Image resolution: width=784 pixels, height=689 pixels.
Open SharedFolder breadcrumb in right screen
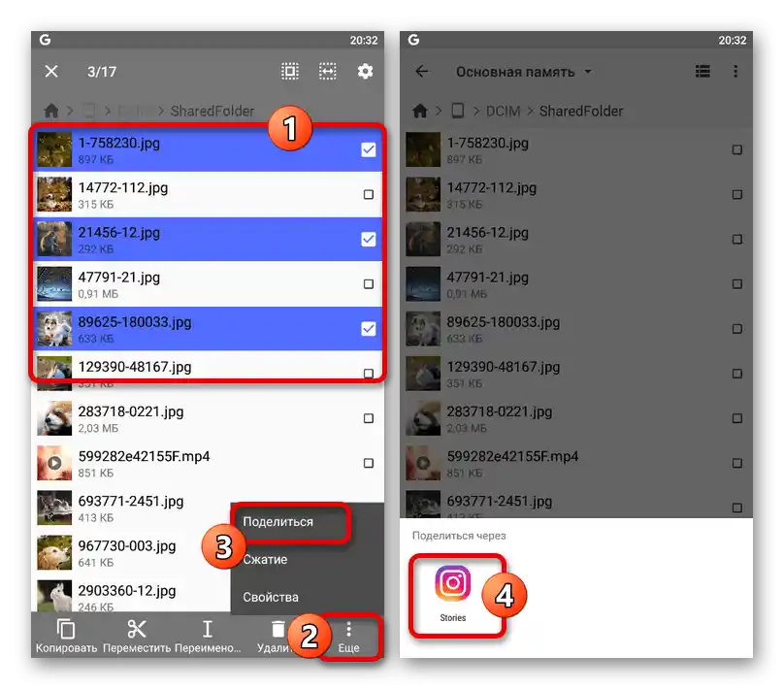581,111
